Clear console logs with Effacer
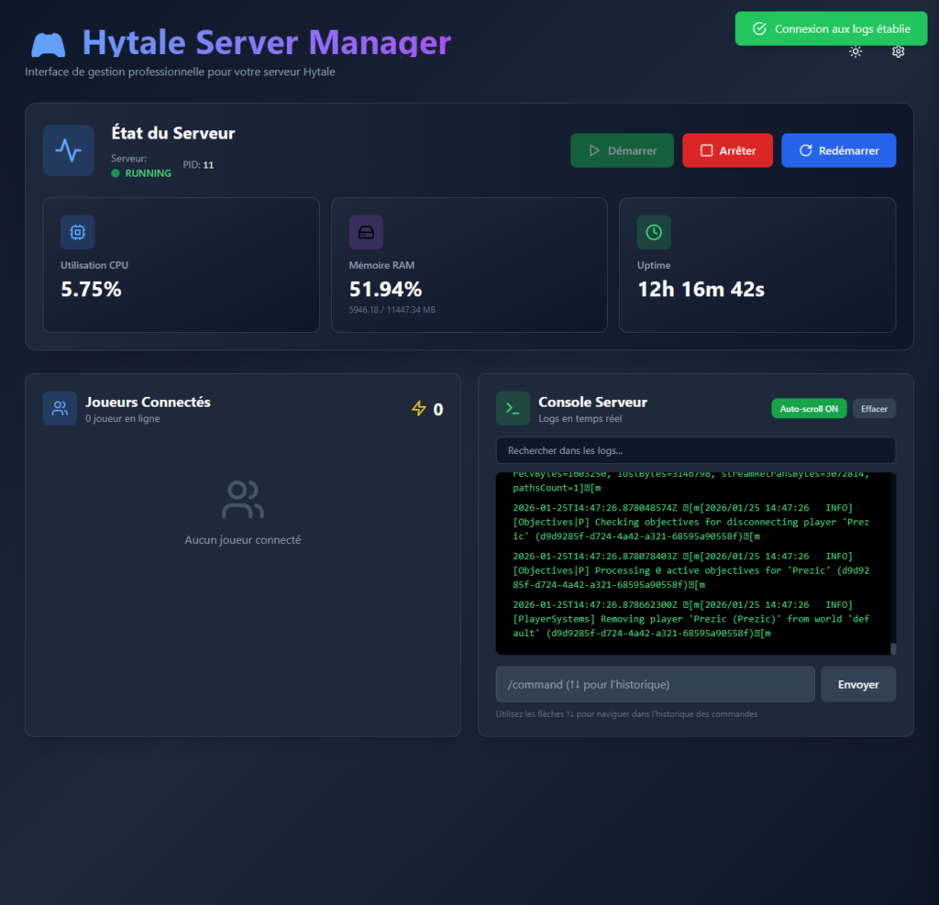 point(874,409)
